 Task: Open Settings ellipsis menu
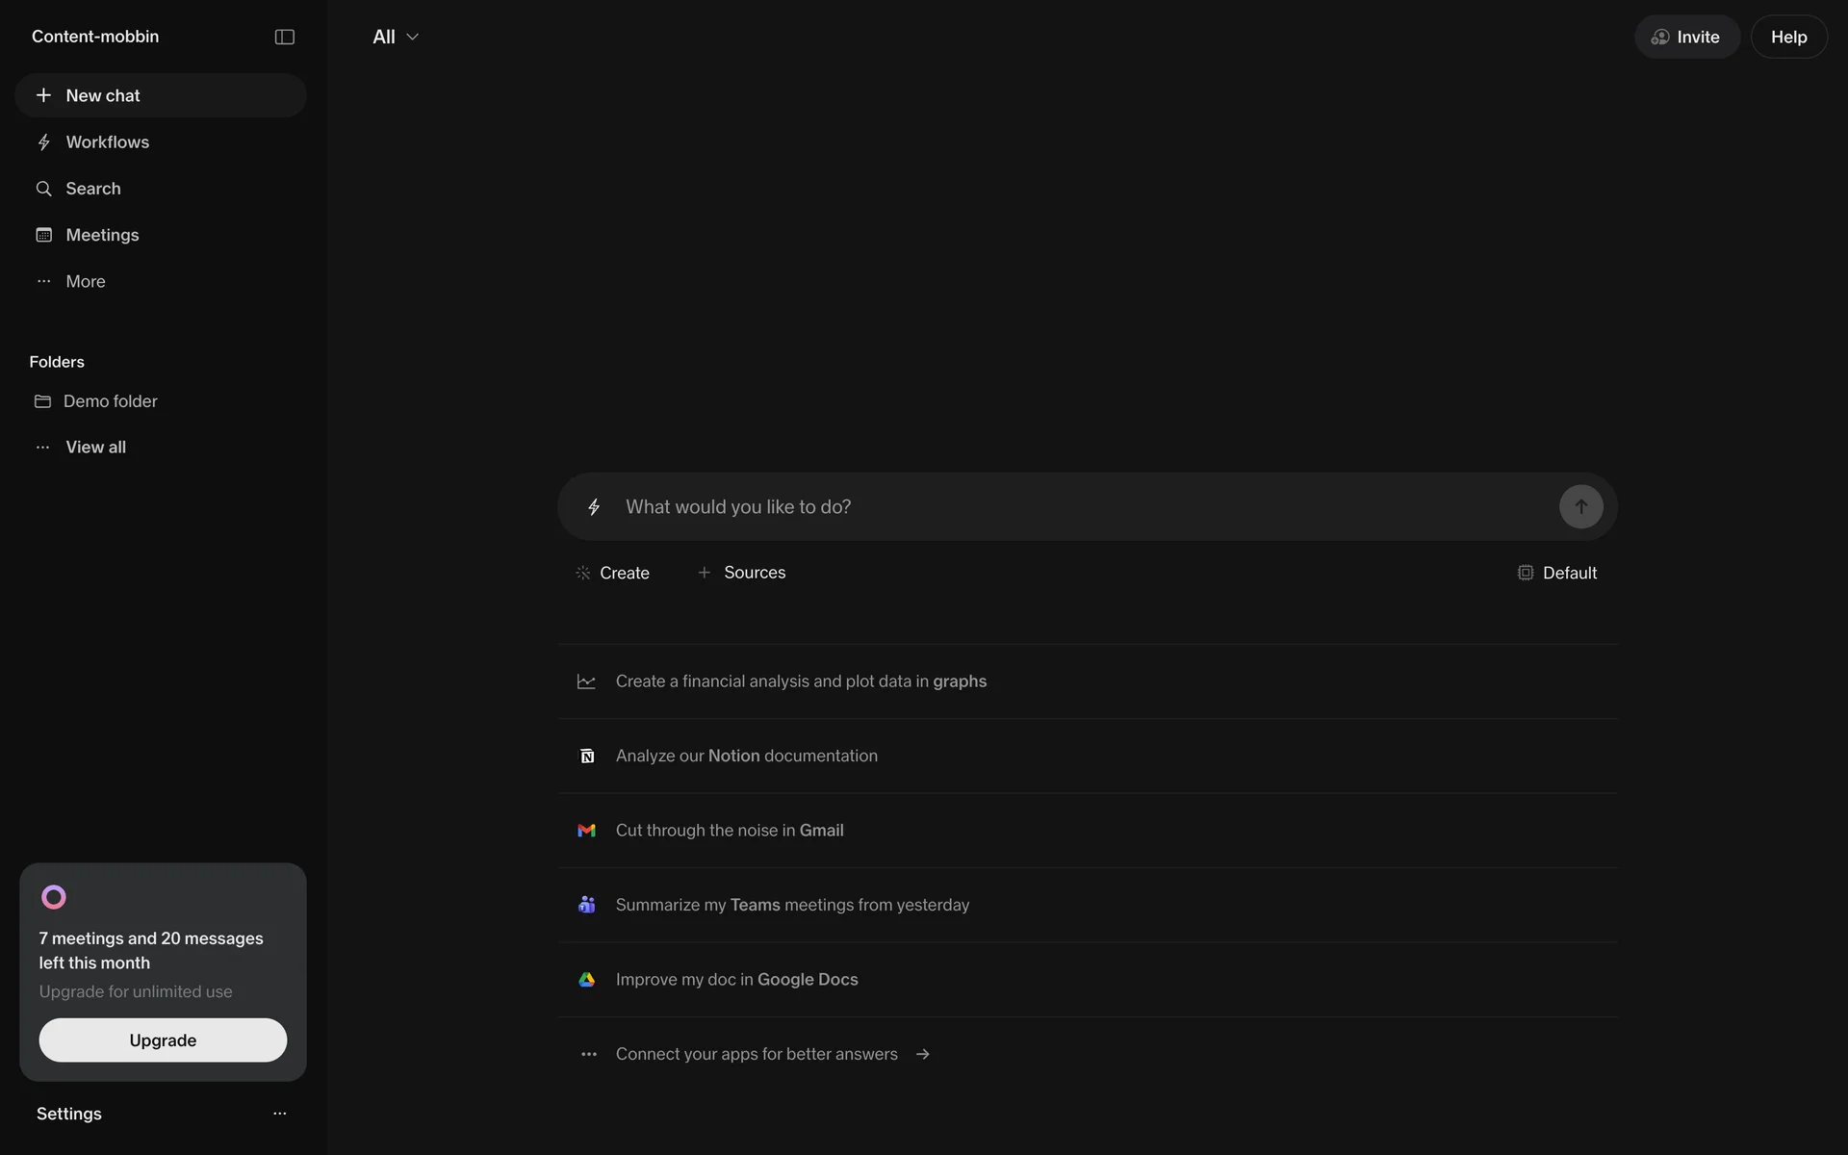pos(280,1114)
